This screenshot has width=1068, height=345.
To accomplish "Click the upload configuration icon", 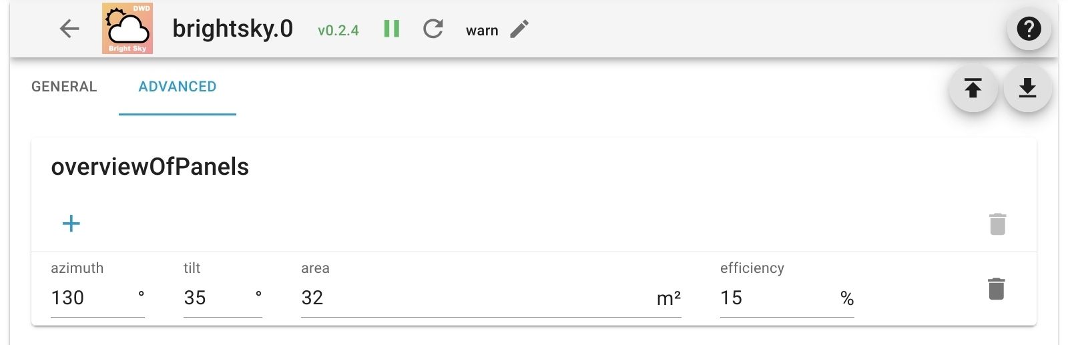I will pyautogui.click(x=973, y=88).
